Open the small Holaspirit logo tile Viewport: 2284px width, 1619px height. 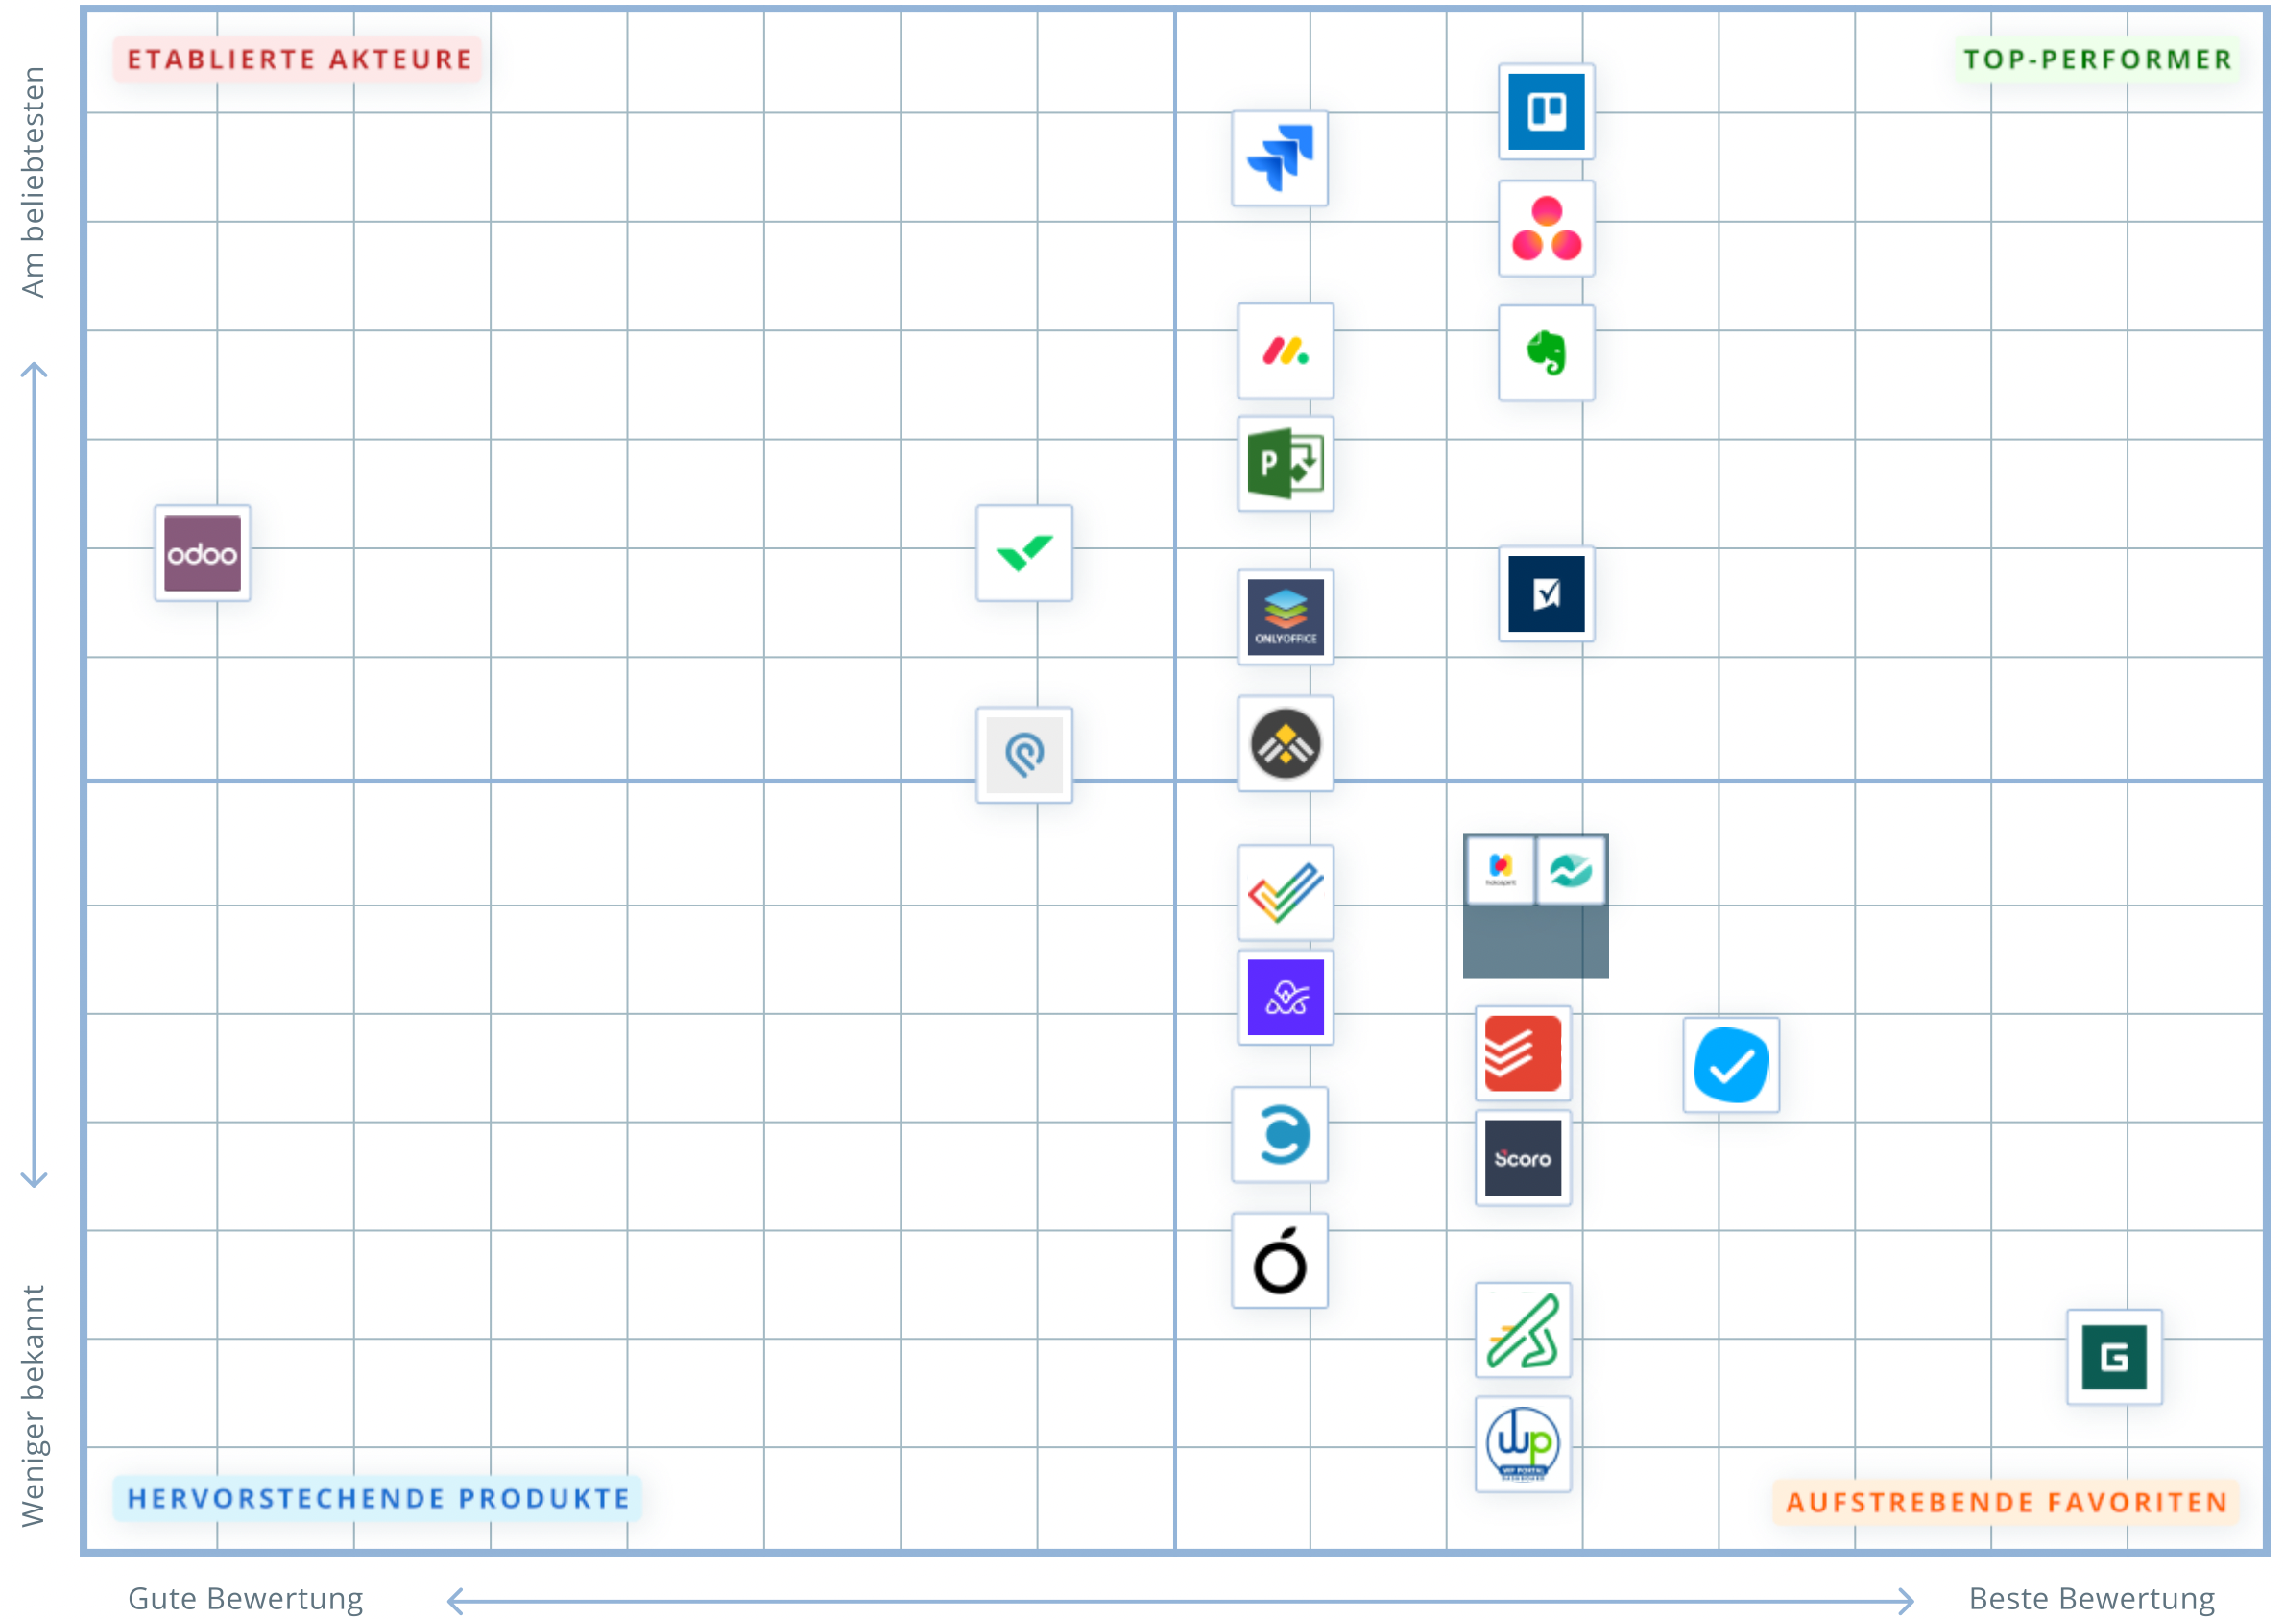click(1500, 870)
